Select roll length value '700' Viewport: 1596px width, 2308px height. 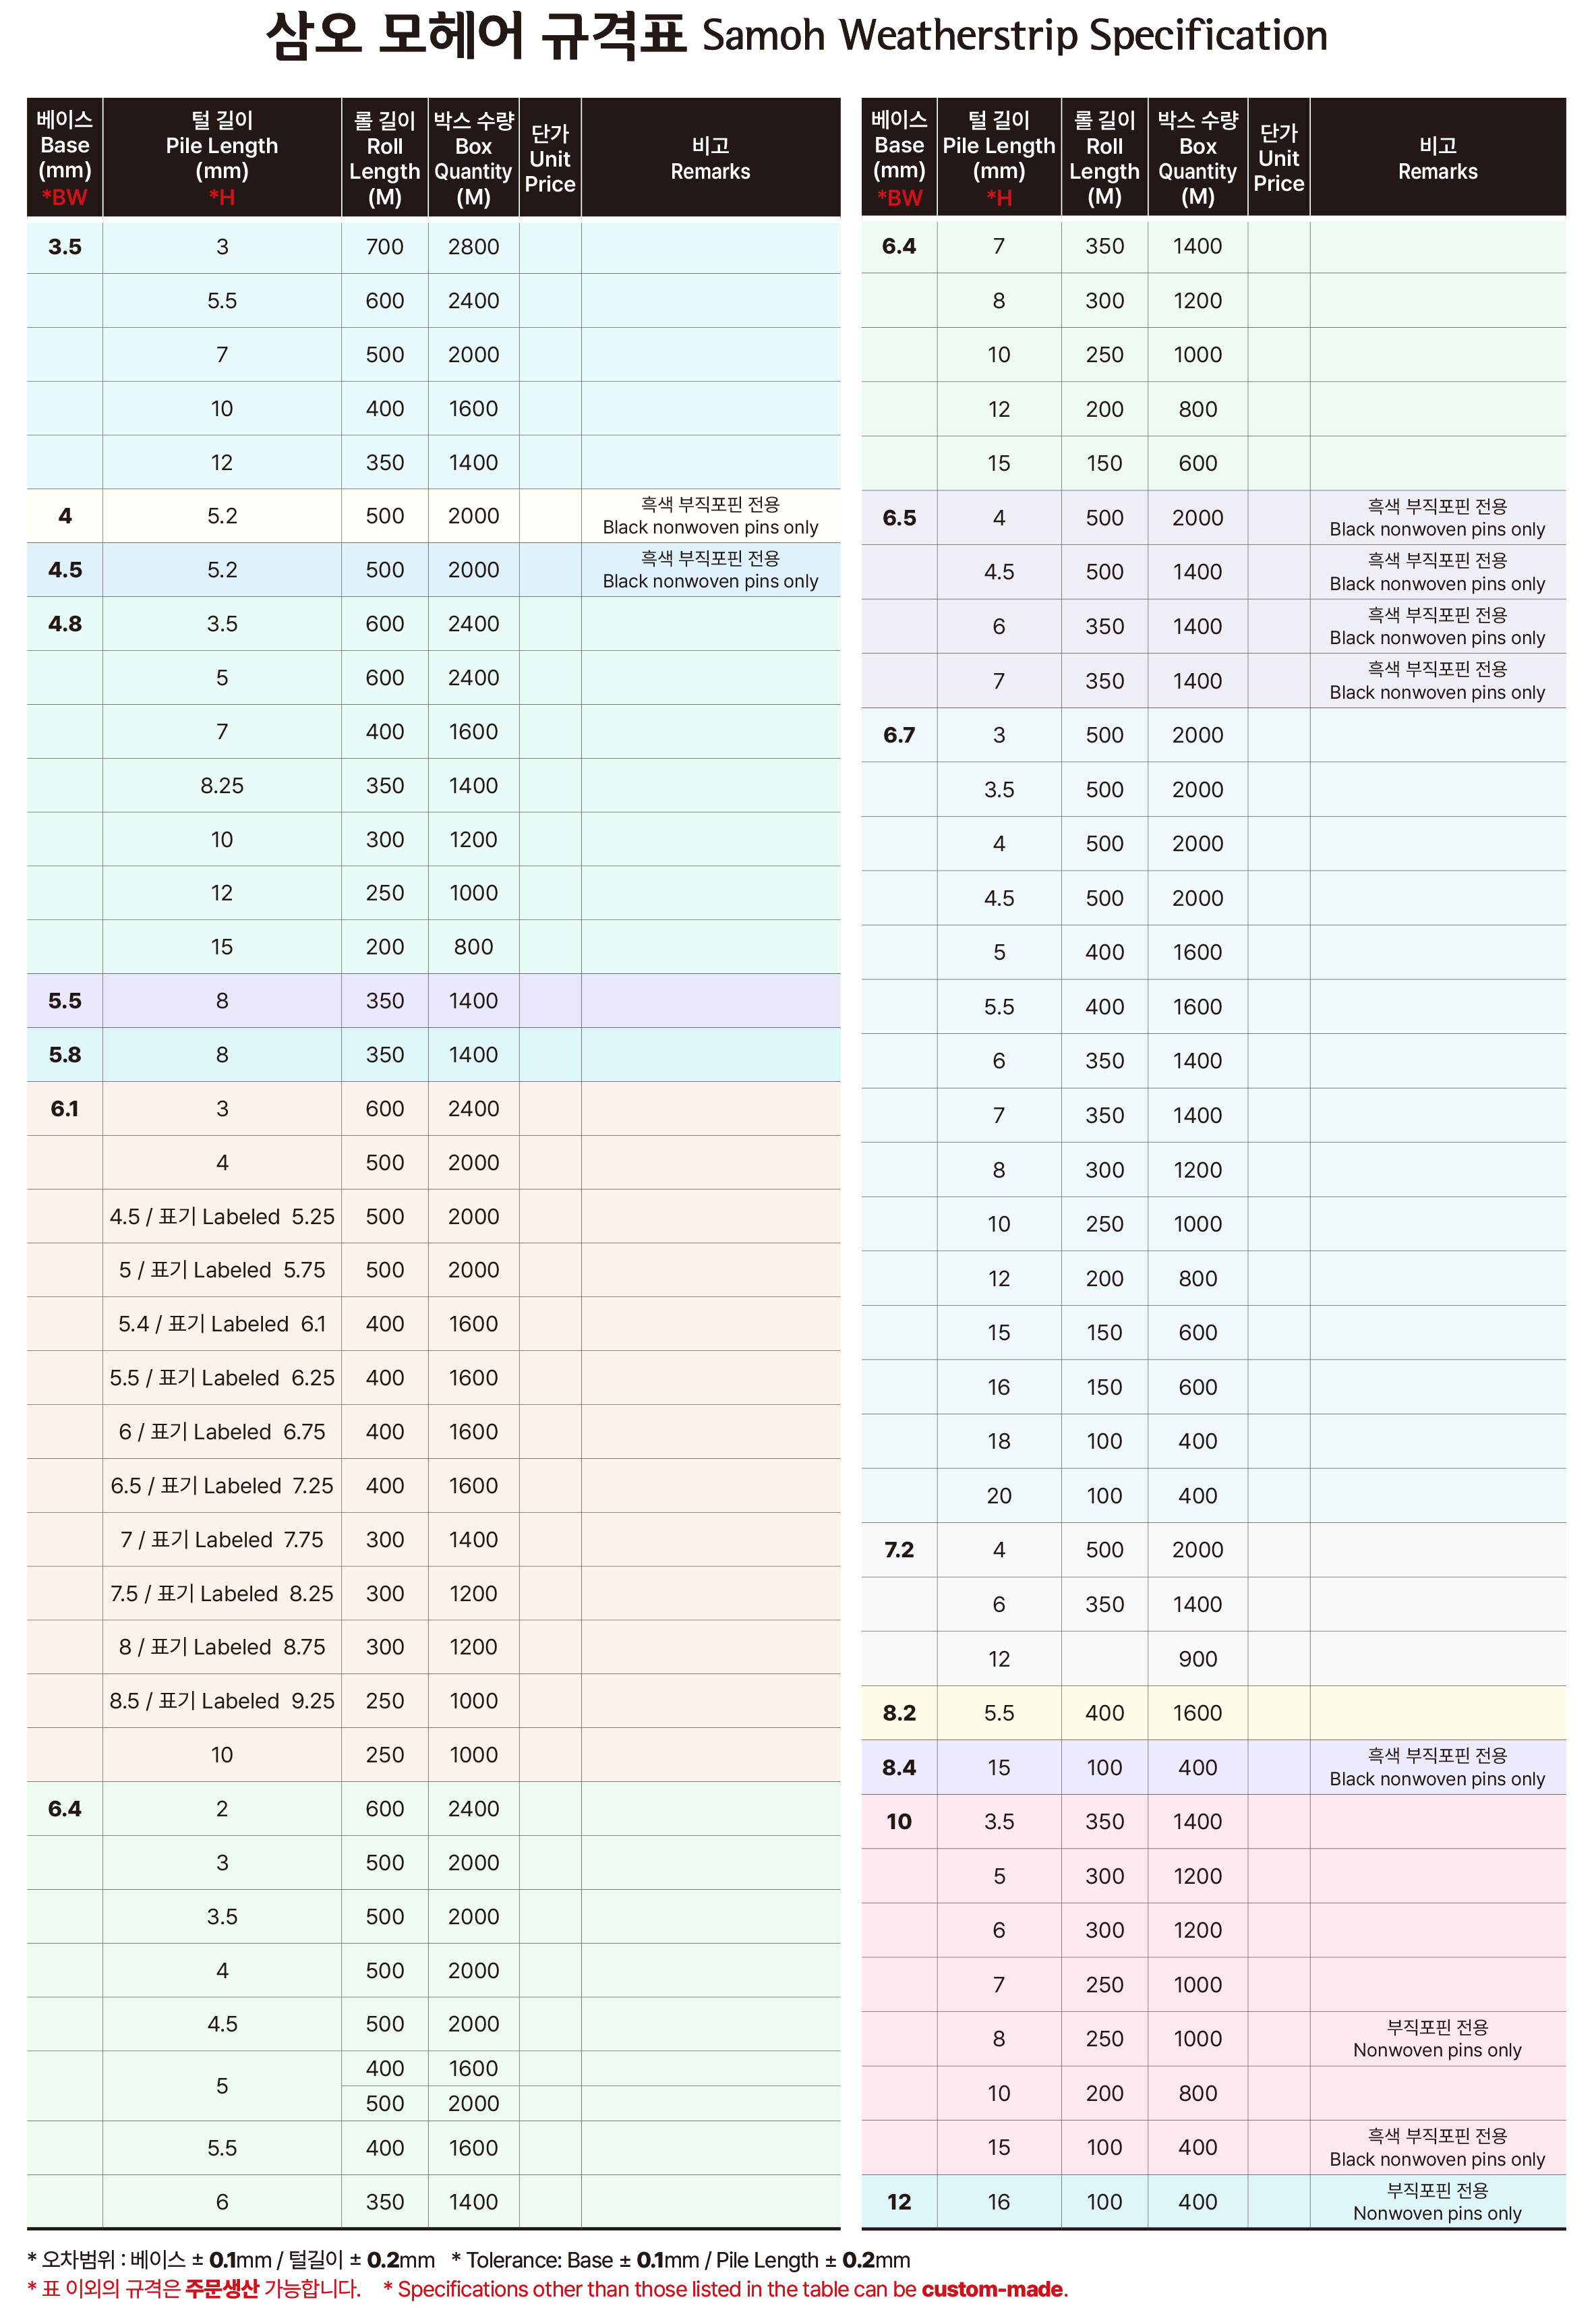(x=384, y=247)
